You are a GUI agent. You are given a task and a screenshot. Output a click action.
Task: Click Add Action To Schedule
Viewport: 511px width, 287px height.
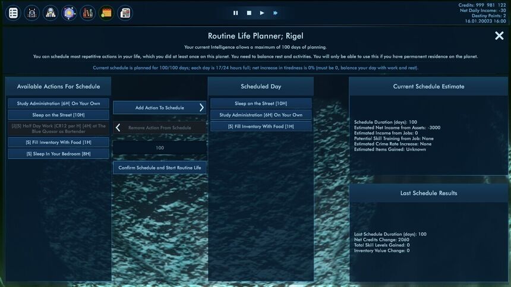tap(160, 108)
